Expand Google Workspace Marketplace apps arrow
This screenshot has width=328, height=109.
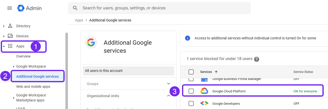(x=14, y=98)
